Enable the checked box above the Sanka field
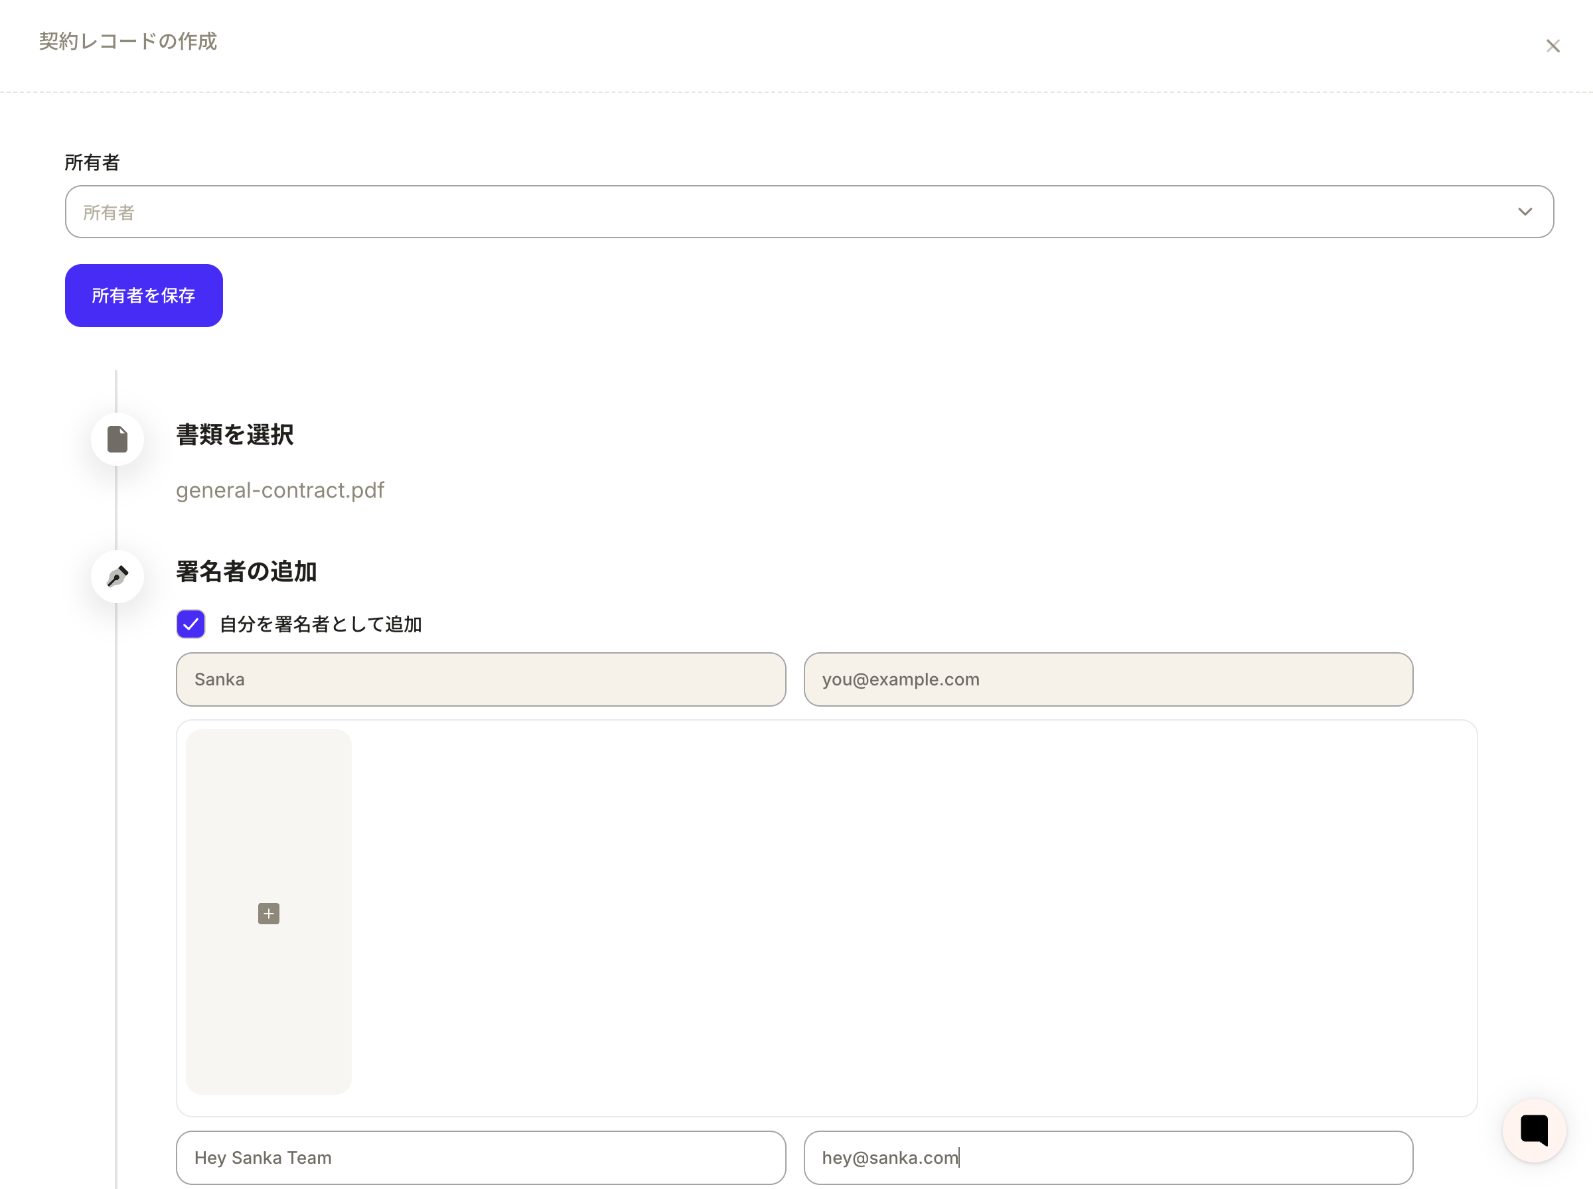 pyautogui.click(x=190, y=623)
